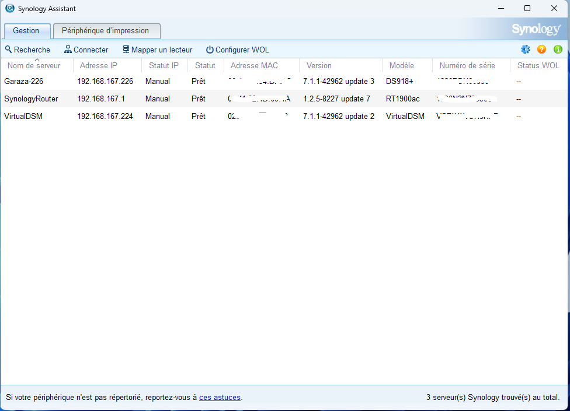Open the ces astuces link
The width and height of the screenshot is (570, 411).
pos(220,398)
